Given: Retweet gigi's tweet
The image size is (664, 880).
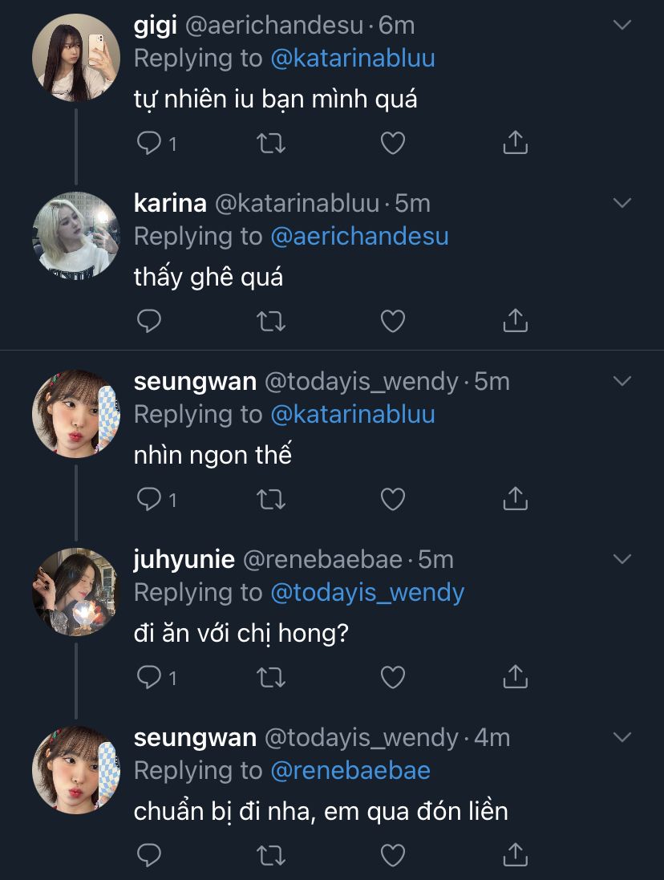Looking at the screenshot, I should point(270,144).
